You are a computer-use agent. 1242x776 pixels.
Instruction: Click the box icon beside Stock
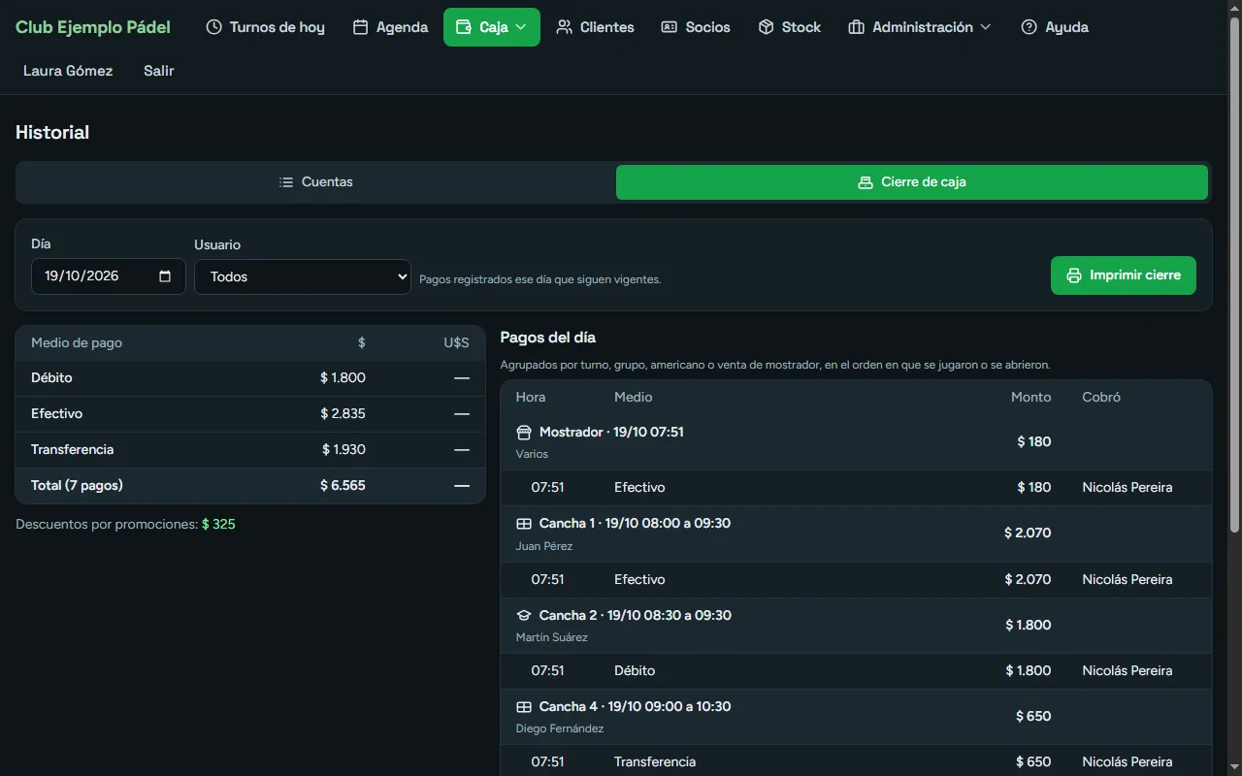tap(767, 27)
